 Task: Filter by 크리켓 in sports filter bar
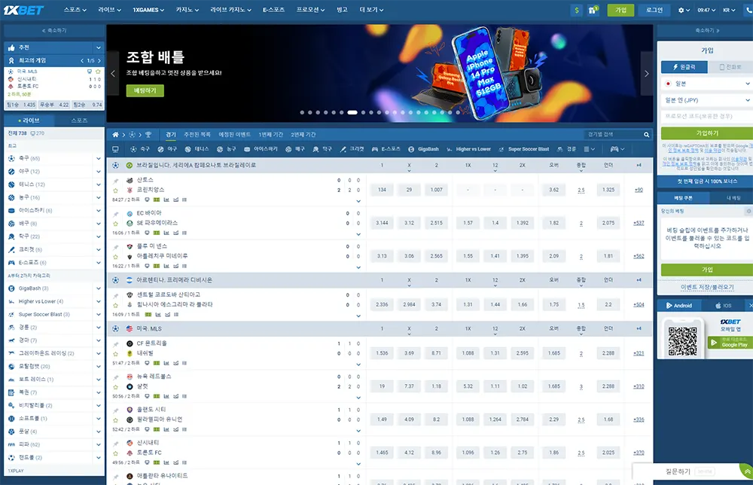pyautogui.click(x=352, y=149)
